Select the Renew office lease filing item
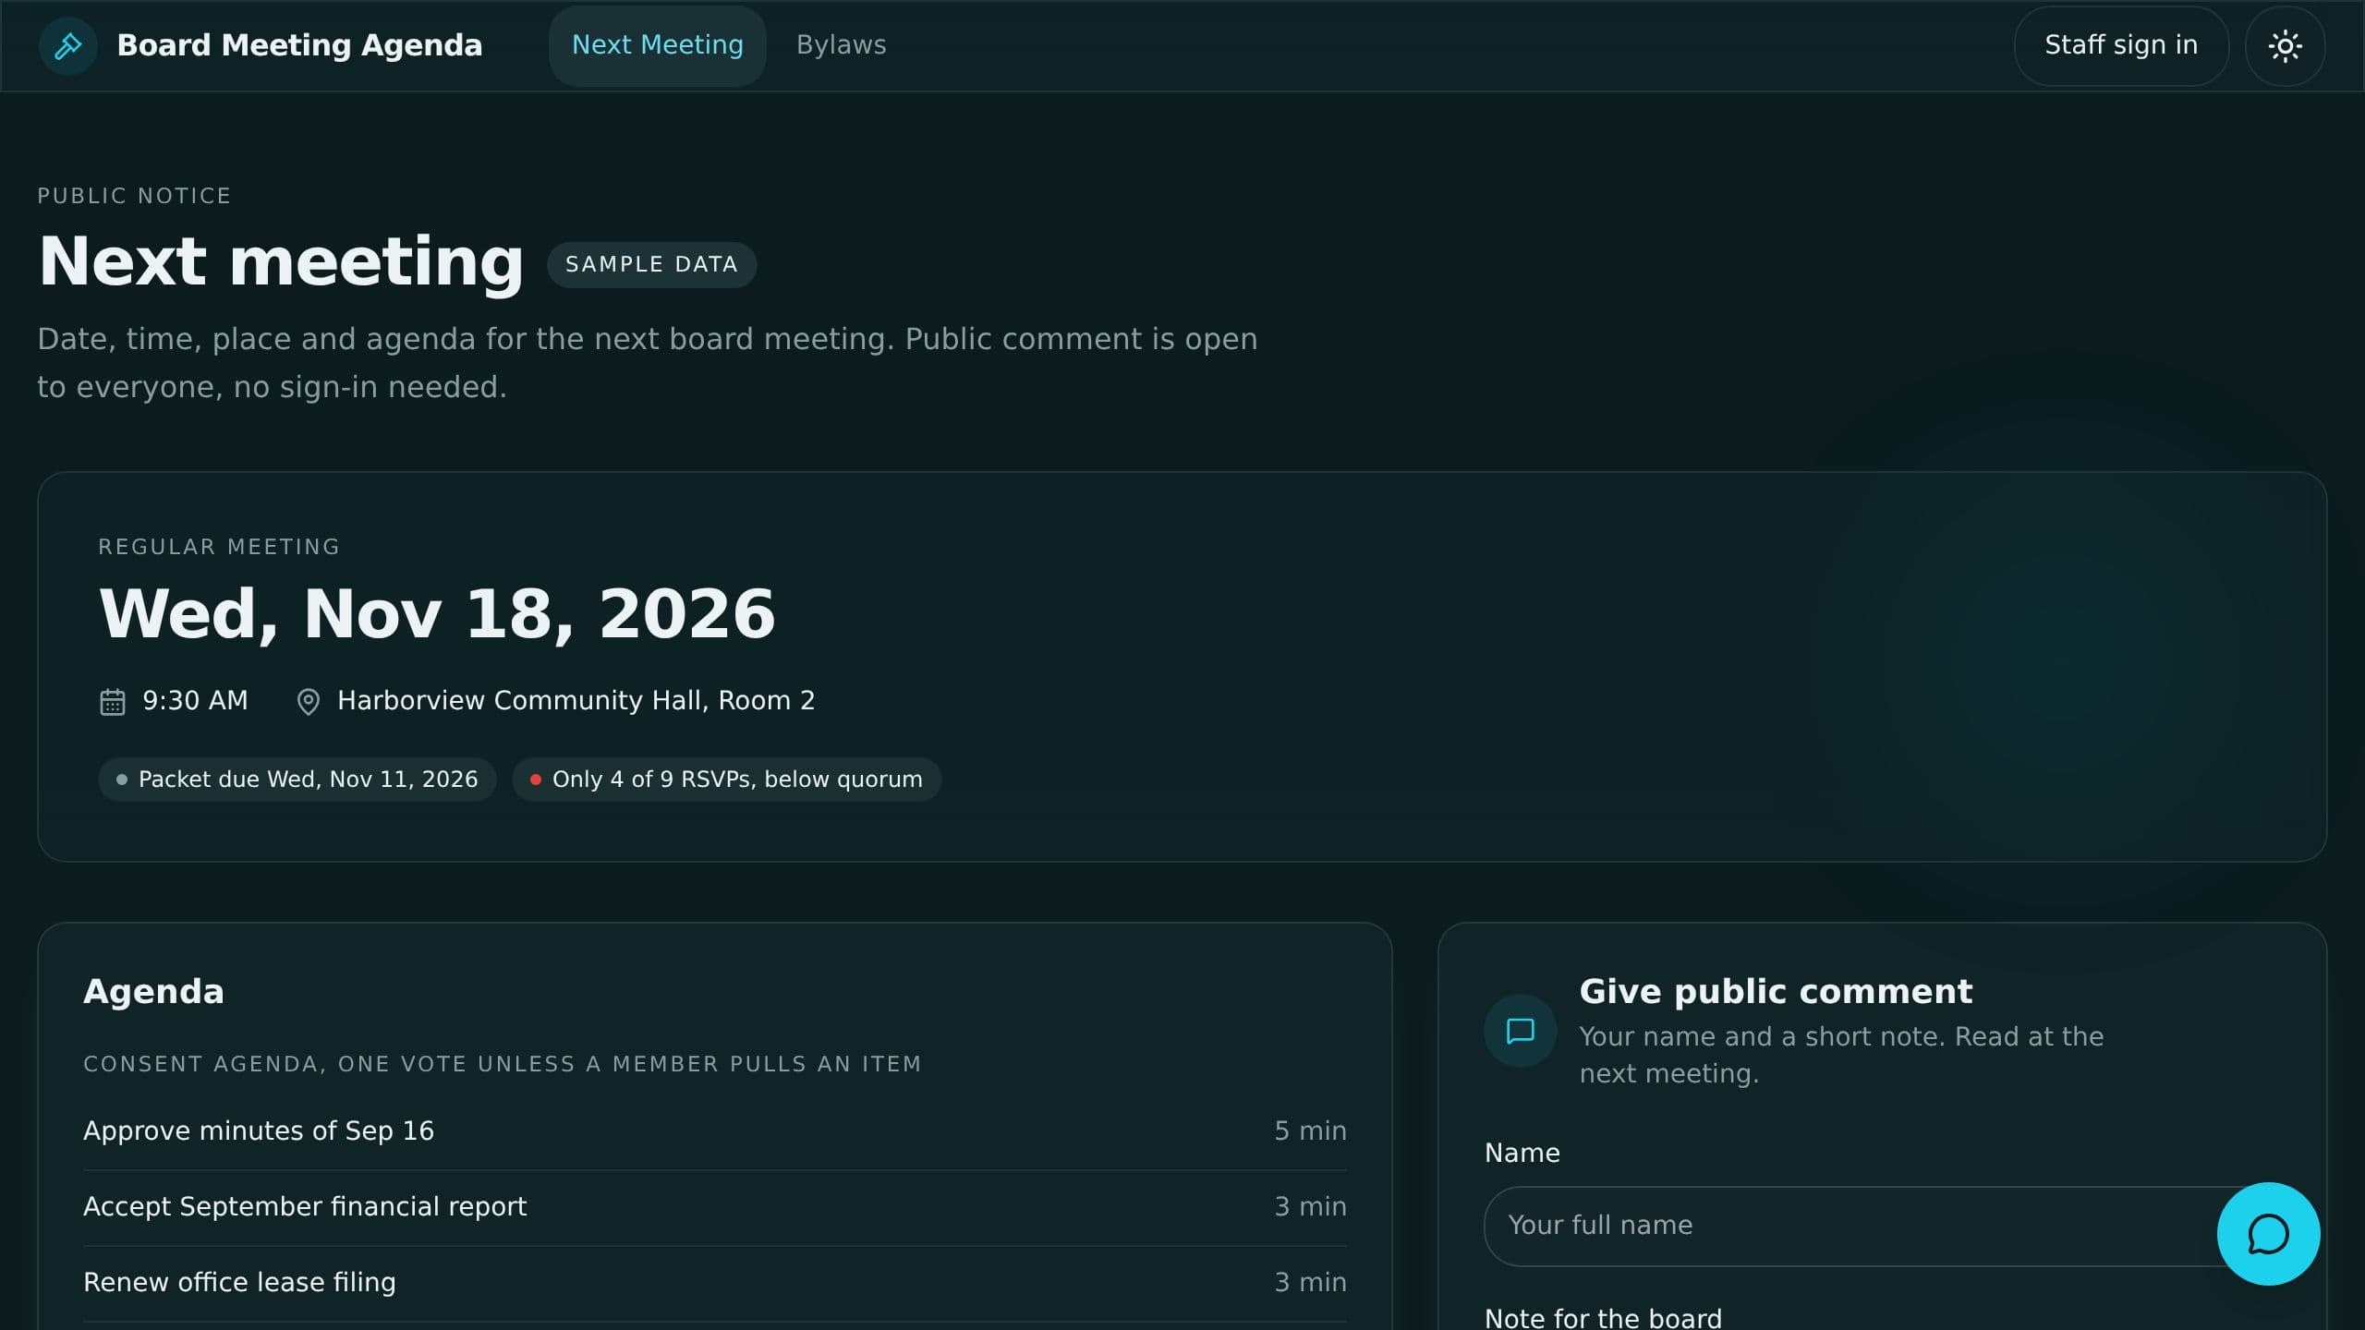Image resolution: width=2365 pixels, height=1330 pixels. click(715, 1283)
